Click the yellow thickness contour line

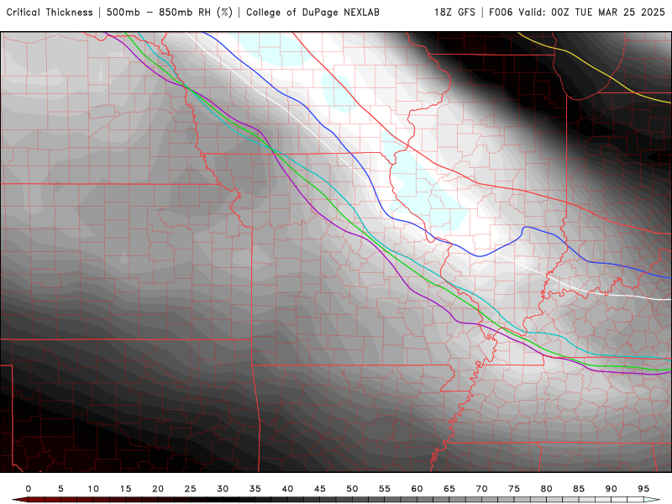pyautogui.click(x=596, y=69)
